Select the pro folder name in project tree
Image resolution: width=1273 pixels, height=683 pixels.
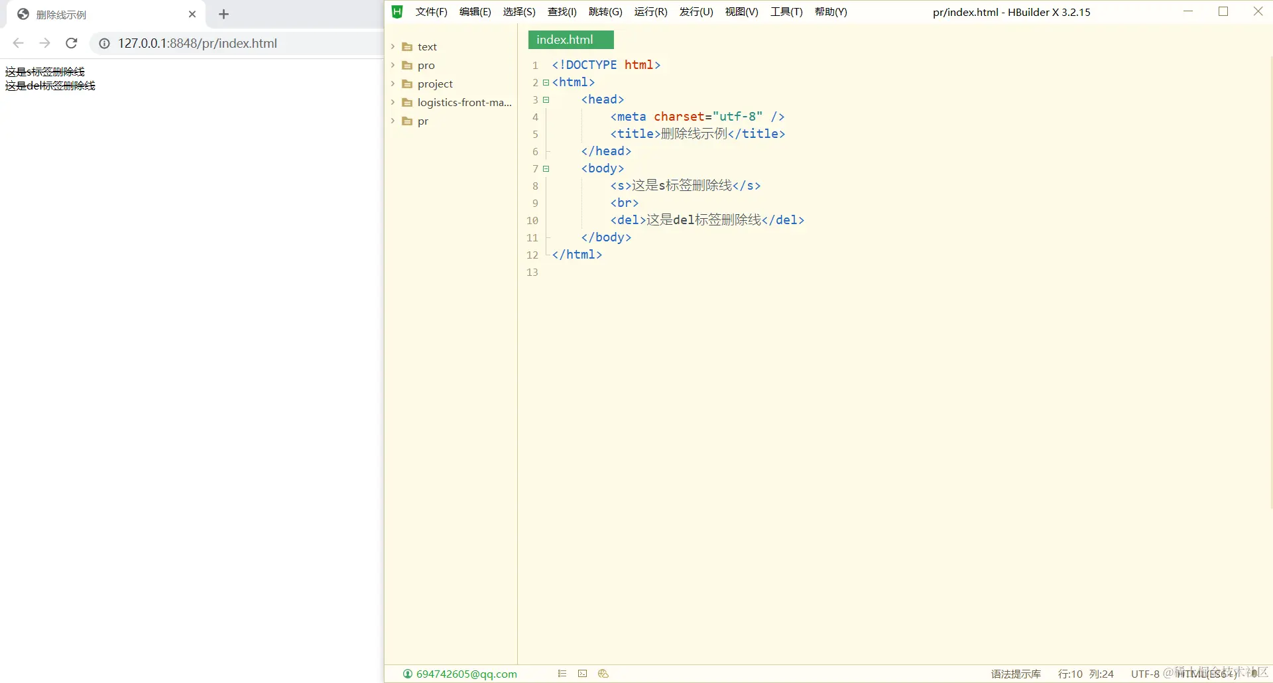click(426, 66)
